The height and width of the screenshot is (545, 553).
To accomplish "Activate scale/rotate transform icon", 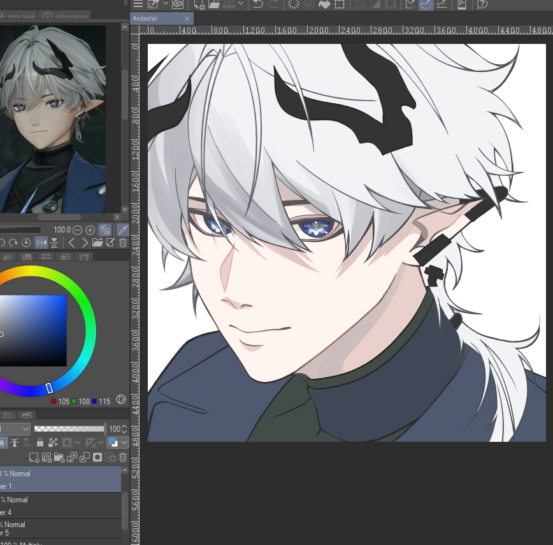I will coord(340,4).
